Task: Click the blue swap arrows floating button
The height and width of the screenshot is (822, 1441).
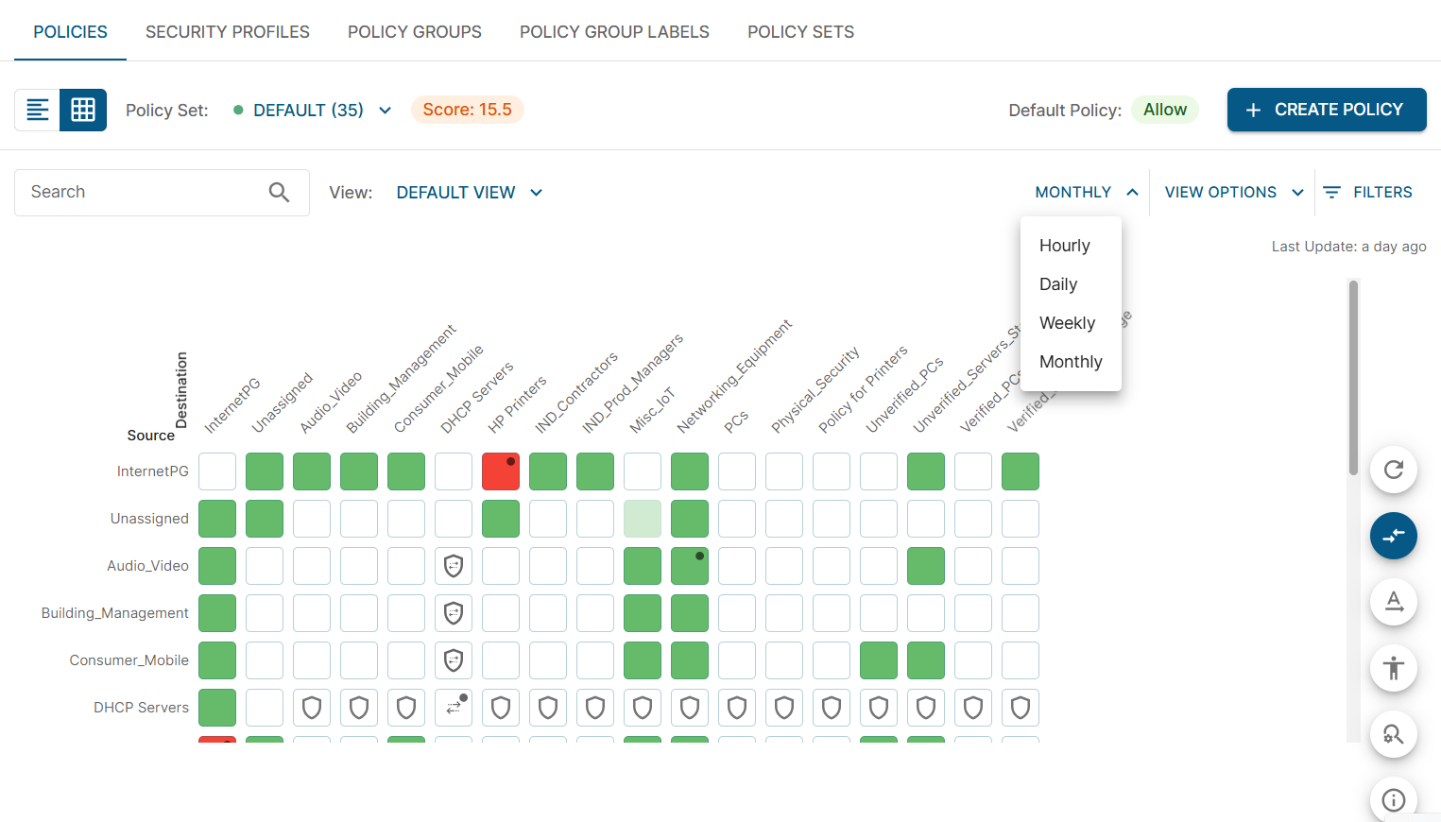Action: click(1393, 536)
